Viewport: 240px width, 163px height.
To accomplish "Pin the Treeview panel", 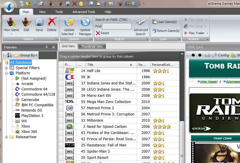I will click(47, 47).
